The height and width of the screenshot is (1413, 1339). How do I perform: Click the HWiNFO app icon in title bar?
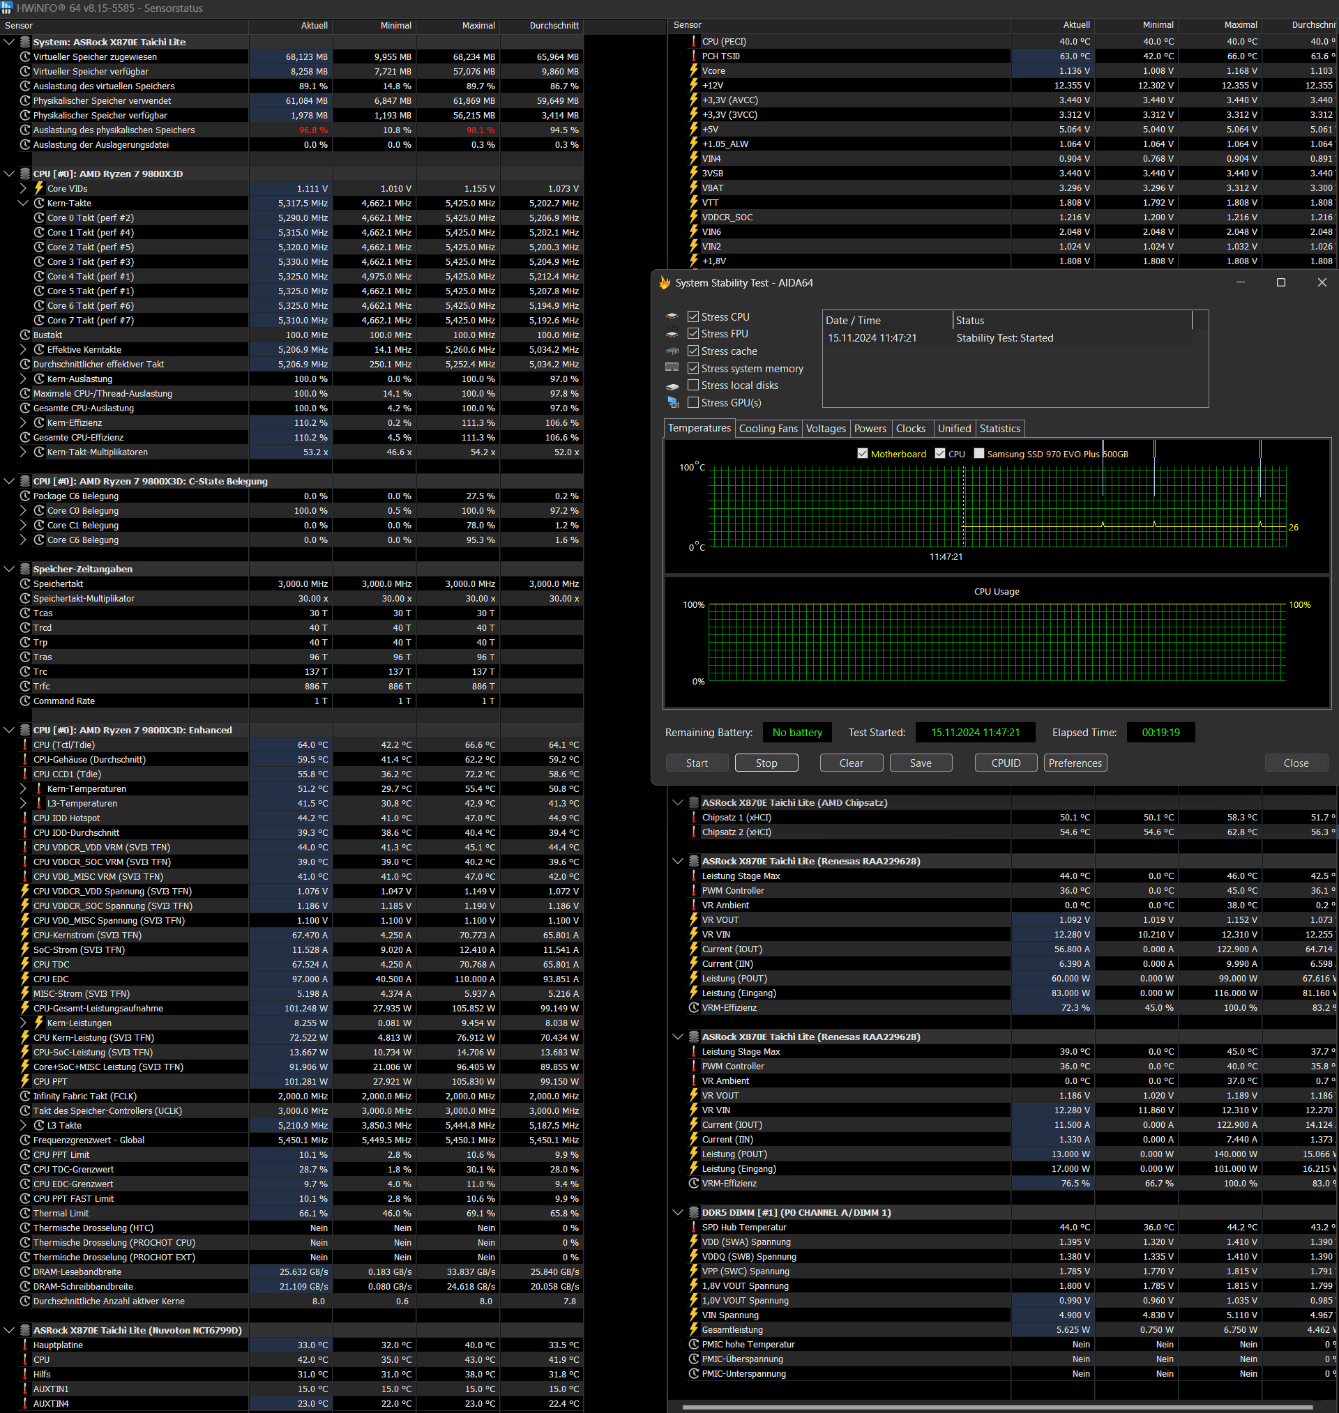[x=6, y=8]
